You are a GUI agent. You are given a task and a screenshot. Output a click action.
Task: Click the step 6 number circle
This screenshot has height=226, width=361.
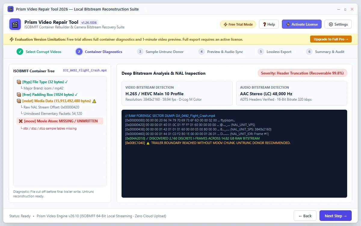(x=309, y=52)
